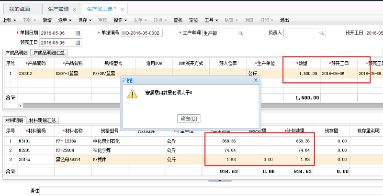The height and width of the screenshot is (196, 383).
Task: Click search icon in 生产车间 field
Action: pyautogui.click(x=240, y=33)
